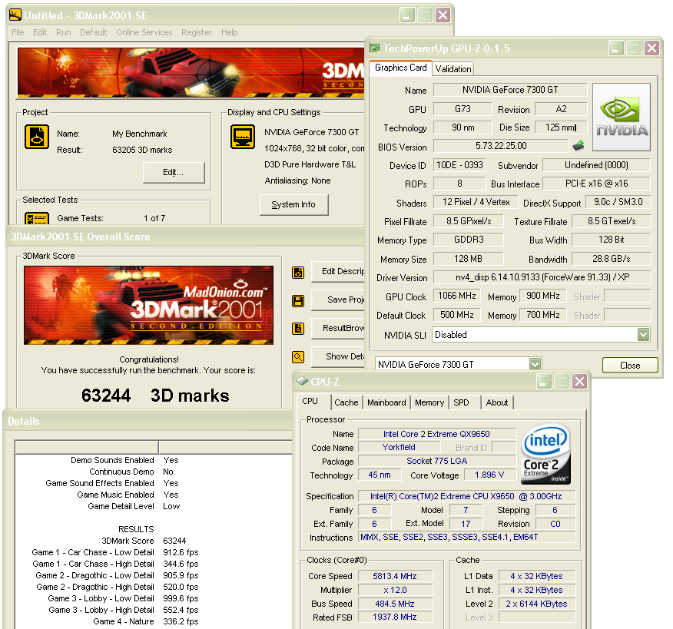Image resolution: width=673 pixels, height=629 pixels.
Task: Click the Bus Speed value 484.5 MHz
Action: (x=395, y=604)
